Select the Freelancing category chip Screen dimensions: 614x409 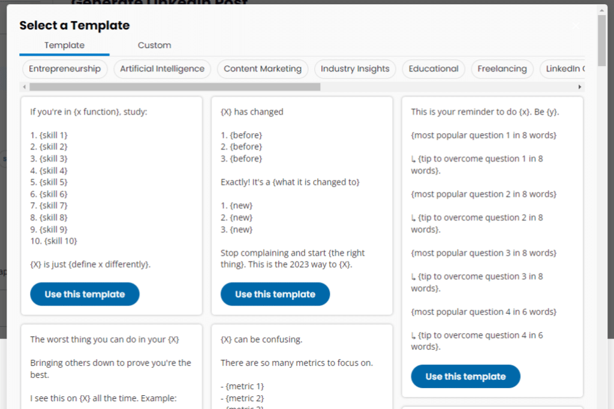tap(502, 69)
